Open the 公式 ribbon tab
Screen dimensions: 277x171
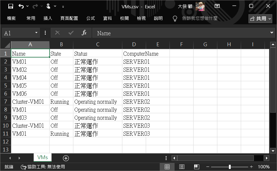(91, 18)
